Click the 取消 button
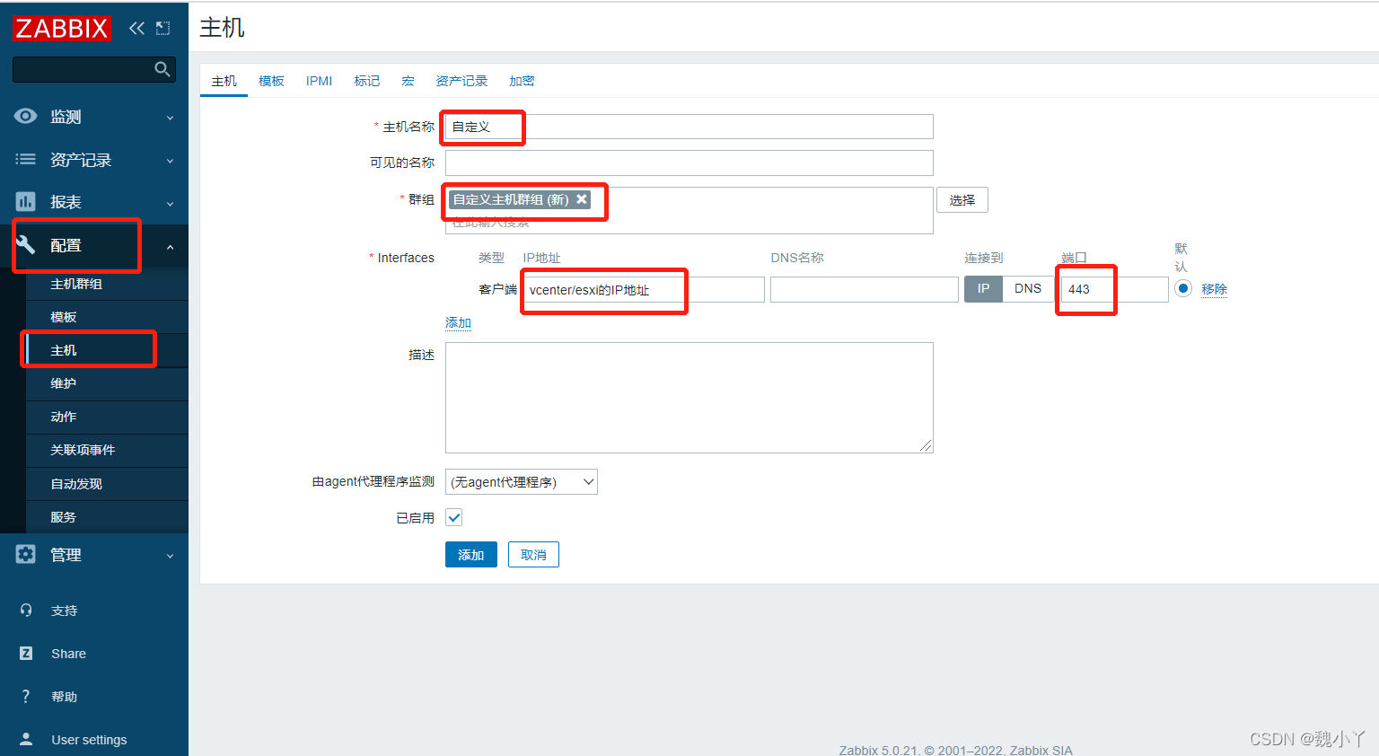 coord(533,555)
